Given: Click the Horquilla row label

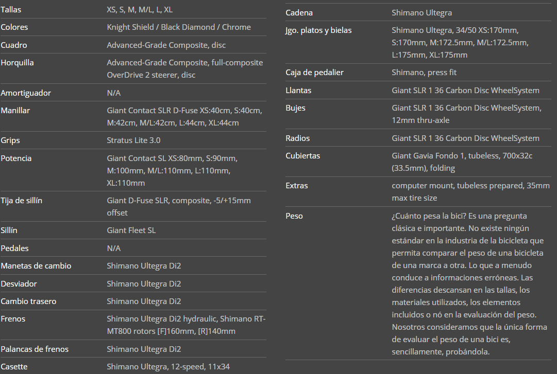Looking at the screenshot, I should coord(17,63).
